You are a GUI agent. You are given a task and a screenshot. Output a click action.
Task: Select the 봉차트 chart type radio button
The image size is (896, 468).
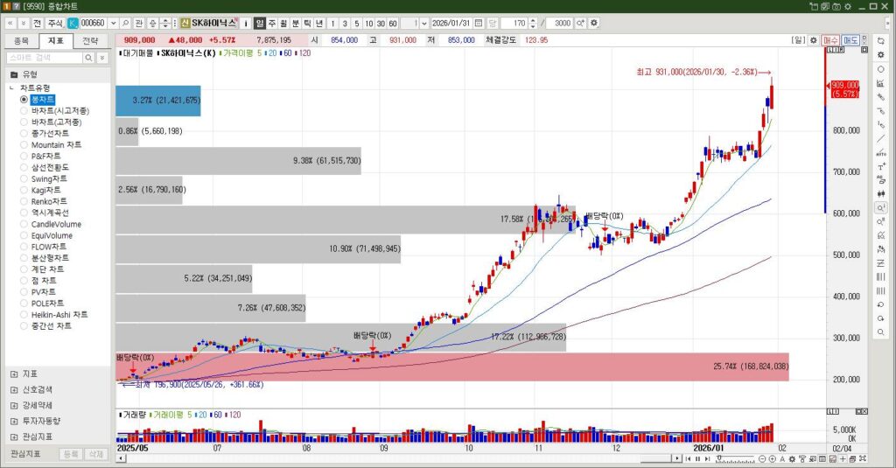[24, 100]
